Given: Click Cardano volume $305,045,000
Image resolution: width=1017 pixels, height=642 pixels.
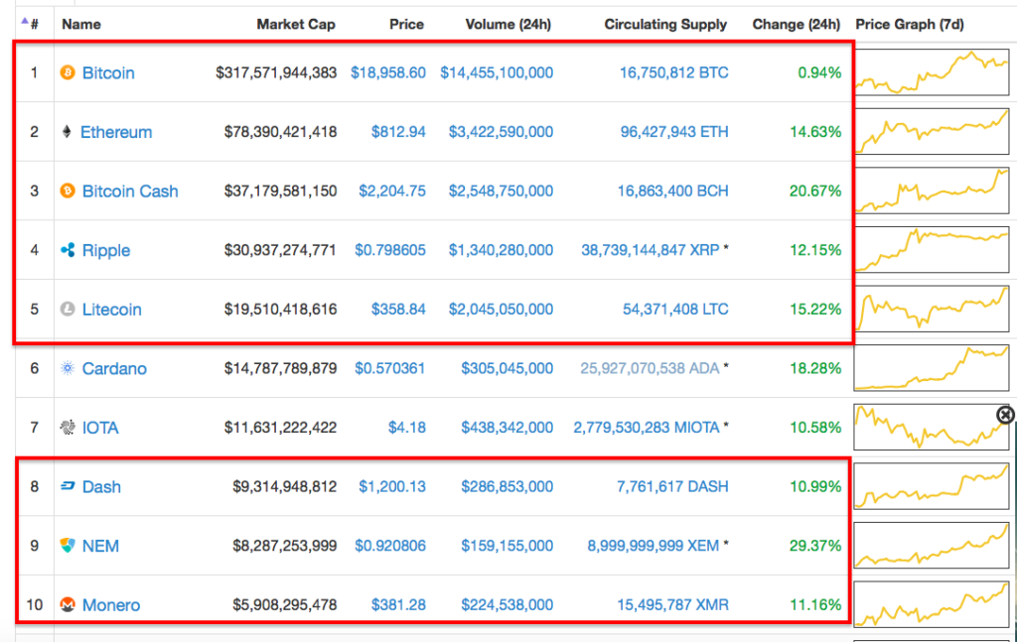Looking at the screenshot, I should coord(508,368).
